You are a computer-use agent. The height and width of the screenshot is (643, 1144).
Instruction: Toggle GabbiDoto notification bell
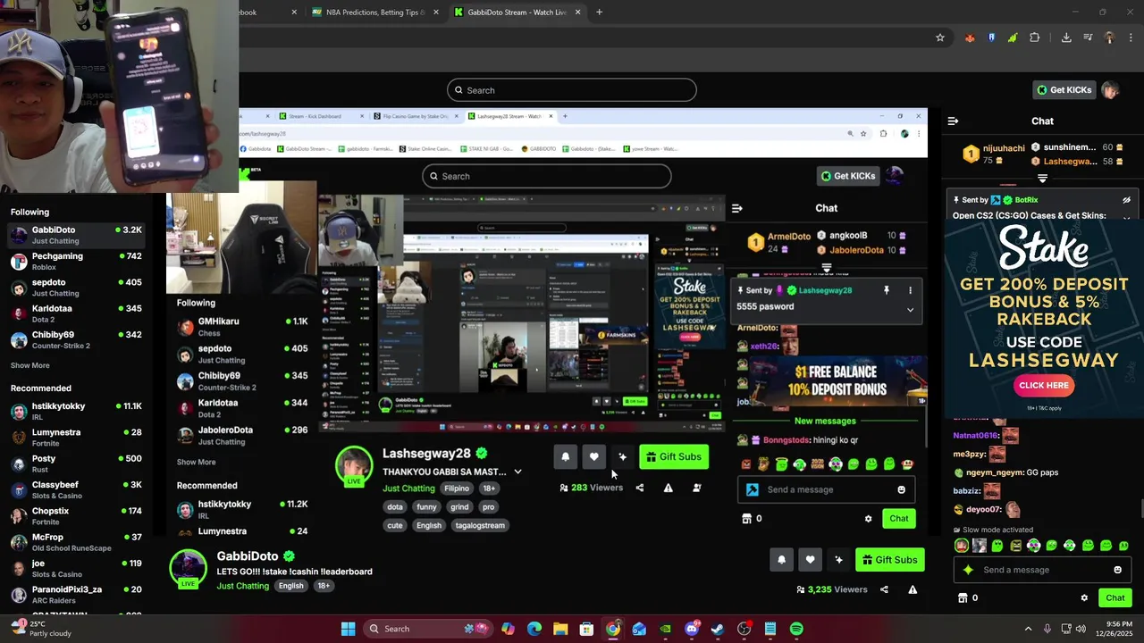point(781,560)
